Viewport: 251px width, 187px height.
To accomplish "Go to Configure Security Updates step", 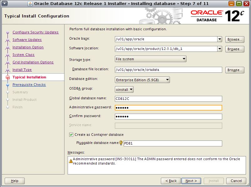I will 36,32.
